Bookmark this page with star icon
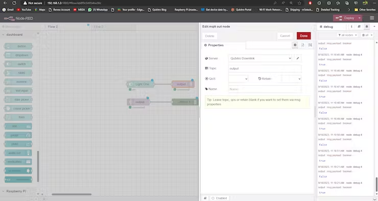This screenshot has width=378, height=201. coord(299,3)
